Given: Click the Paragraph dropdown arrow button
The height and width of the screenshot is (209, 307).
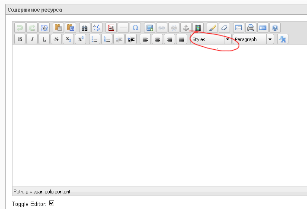Looking at the screenshot, I should pyautogui.click(x=270, y=39).
